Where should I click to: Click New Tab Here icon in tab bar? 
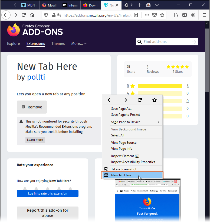coord(148,5)
